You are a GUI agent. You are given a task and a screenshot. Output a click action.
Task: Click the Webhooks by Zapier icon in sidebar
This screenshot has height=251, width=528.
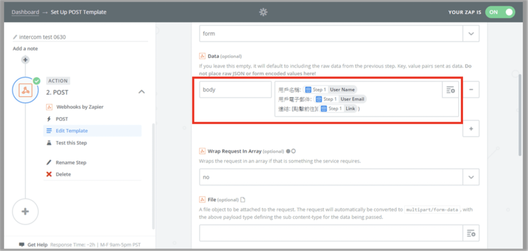pos(49,107)
